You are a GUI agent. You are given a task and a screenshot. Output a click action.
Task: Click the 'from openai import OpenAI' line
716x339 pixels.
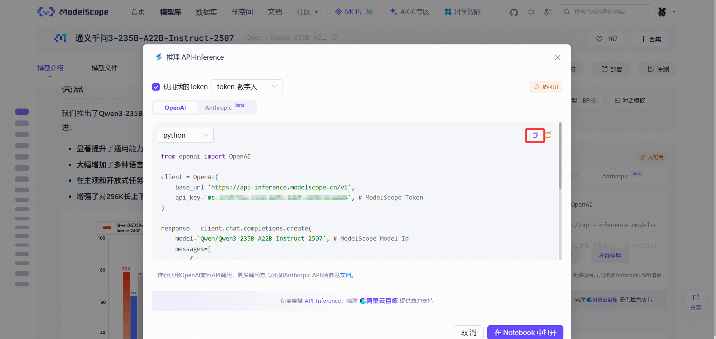point(206,156)
